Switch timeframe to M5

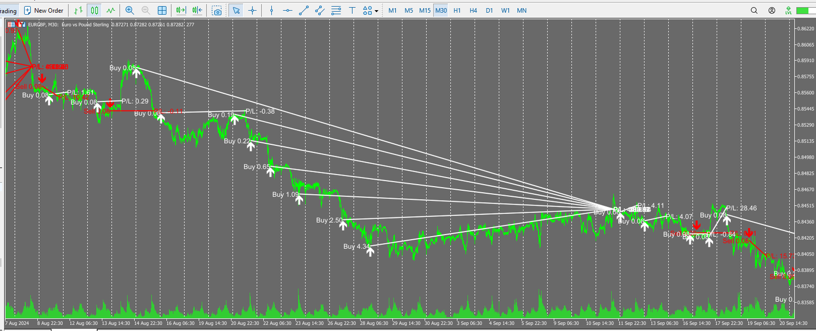point(409,10)
